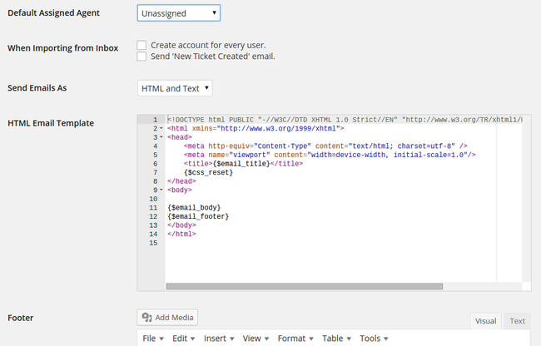The image size is (541, 346).
Task: Switch to the Visual editor tab
Action: click(x=485, y=321)
